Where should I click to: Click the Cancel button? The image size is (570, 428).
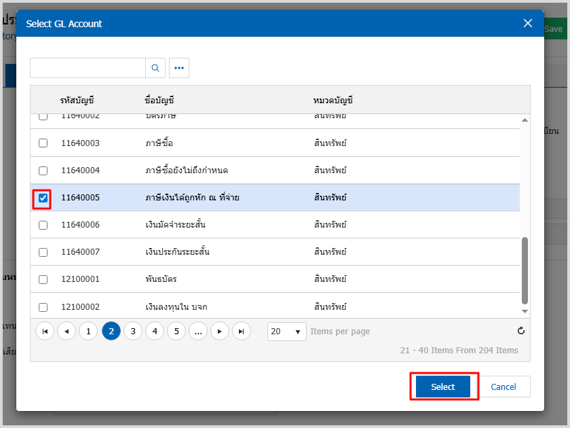pyautogui.click(x=503, y=387)
